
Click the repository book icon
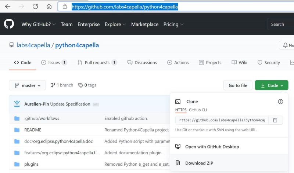pos(11,45)
